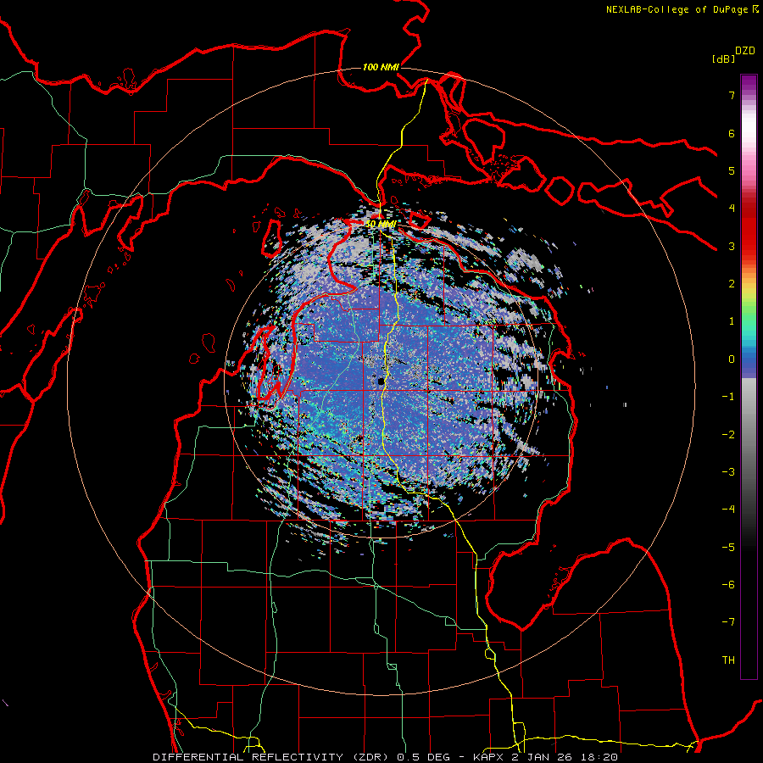Viewport: 763px width, 763px height.
Task: Click the KAPX radar site black dot
Action: pyautogui.click(x=381, y=381)
